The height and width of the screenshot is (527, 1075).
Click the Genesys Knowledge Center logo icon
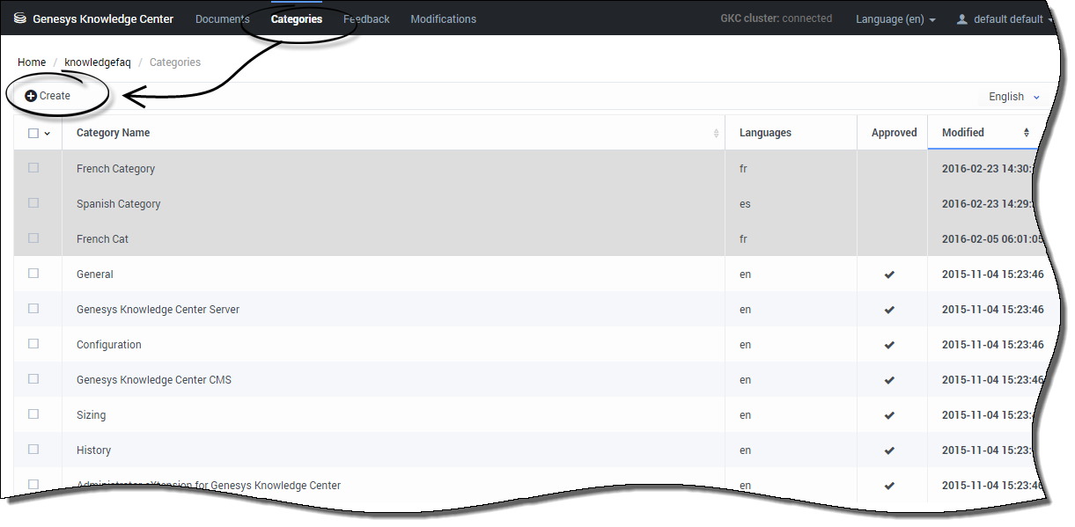pyautogui.click(x=20, y=18)
